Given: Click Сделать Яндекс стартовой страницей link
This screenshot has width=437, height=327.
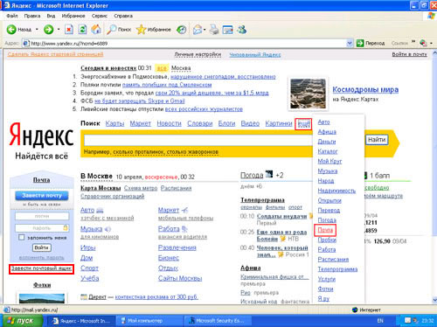Looking at the screenshot, I should tap(55, 54).
